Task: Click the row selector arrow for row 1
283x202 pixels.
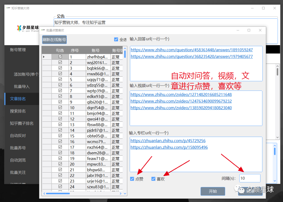Action: tap(44, 57)
